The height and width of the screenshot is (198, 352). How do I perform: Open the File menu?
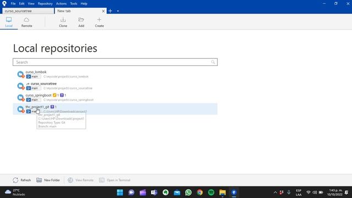pos(13,4)
